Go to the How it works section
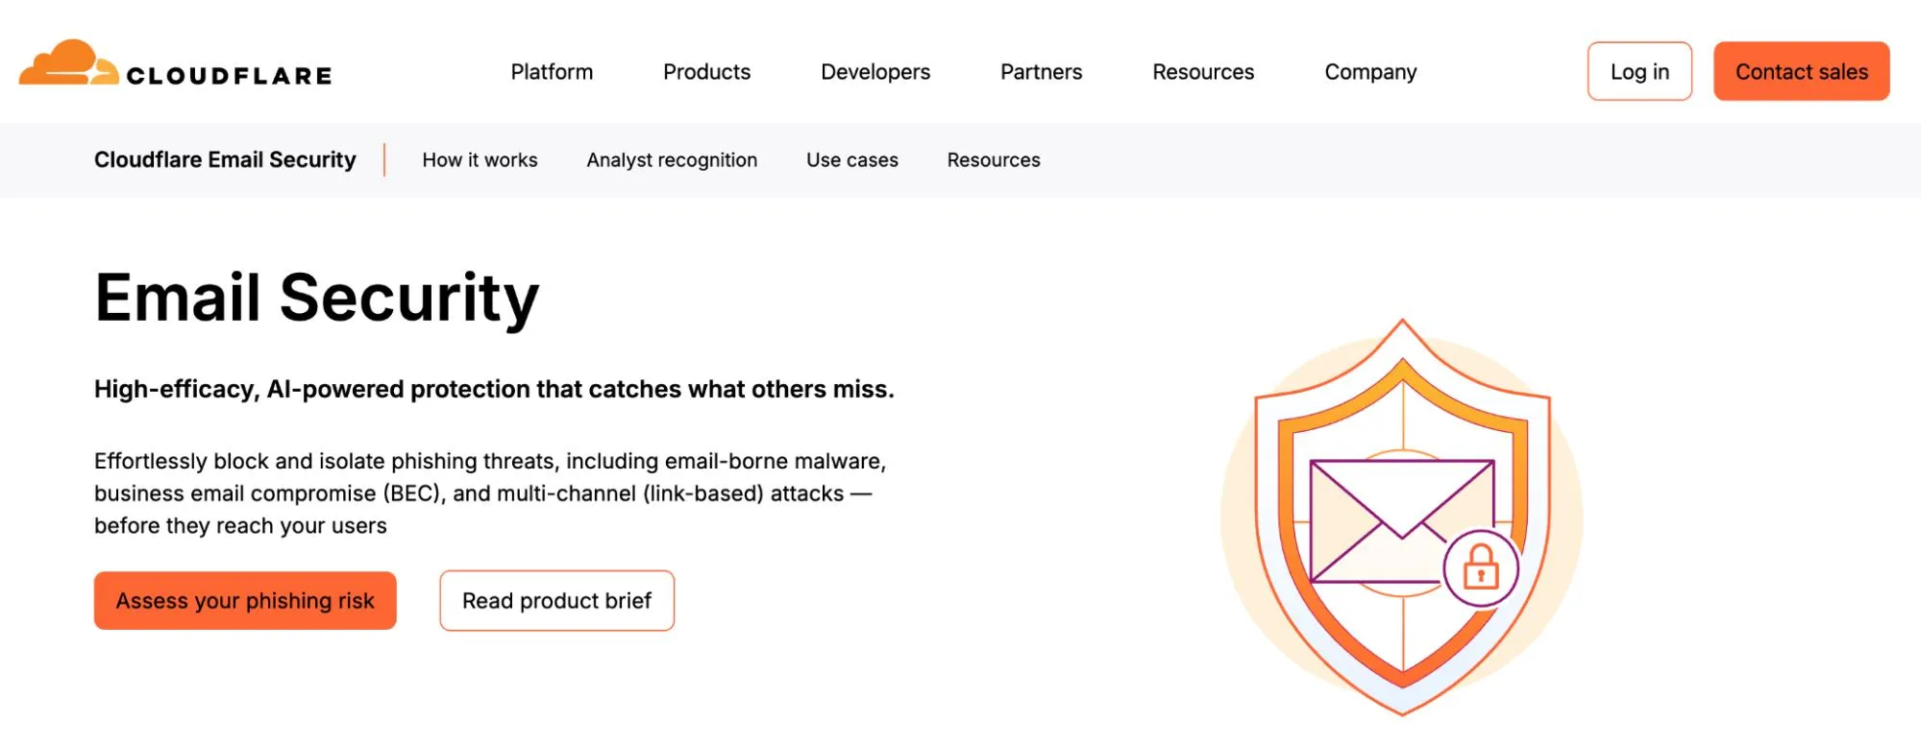 point(480,160)
